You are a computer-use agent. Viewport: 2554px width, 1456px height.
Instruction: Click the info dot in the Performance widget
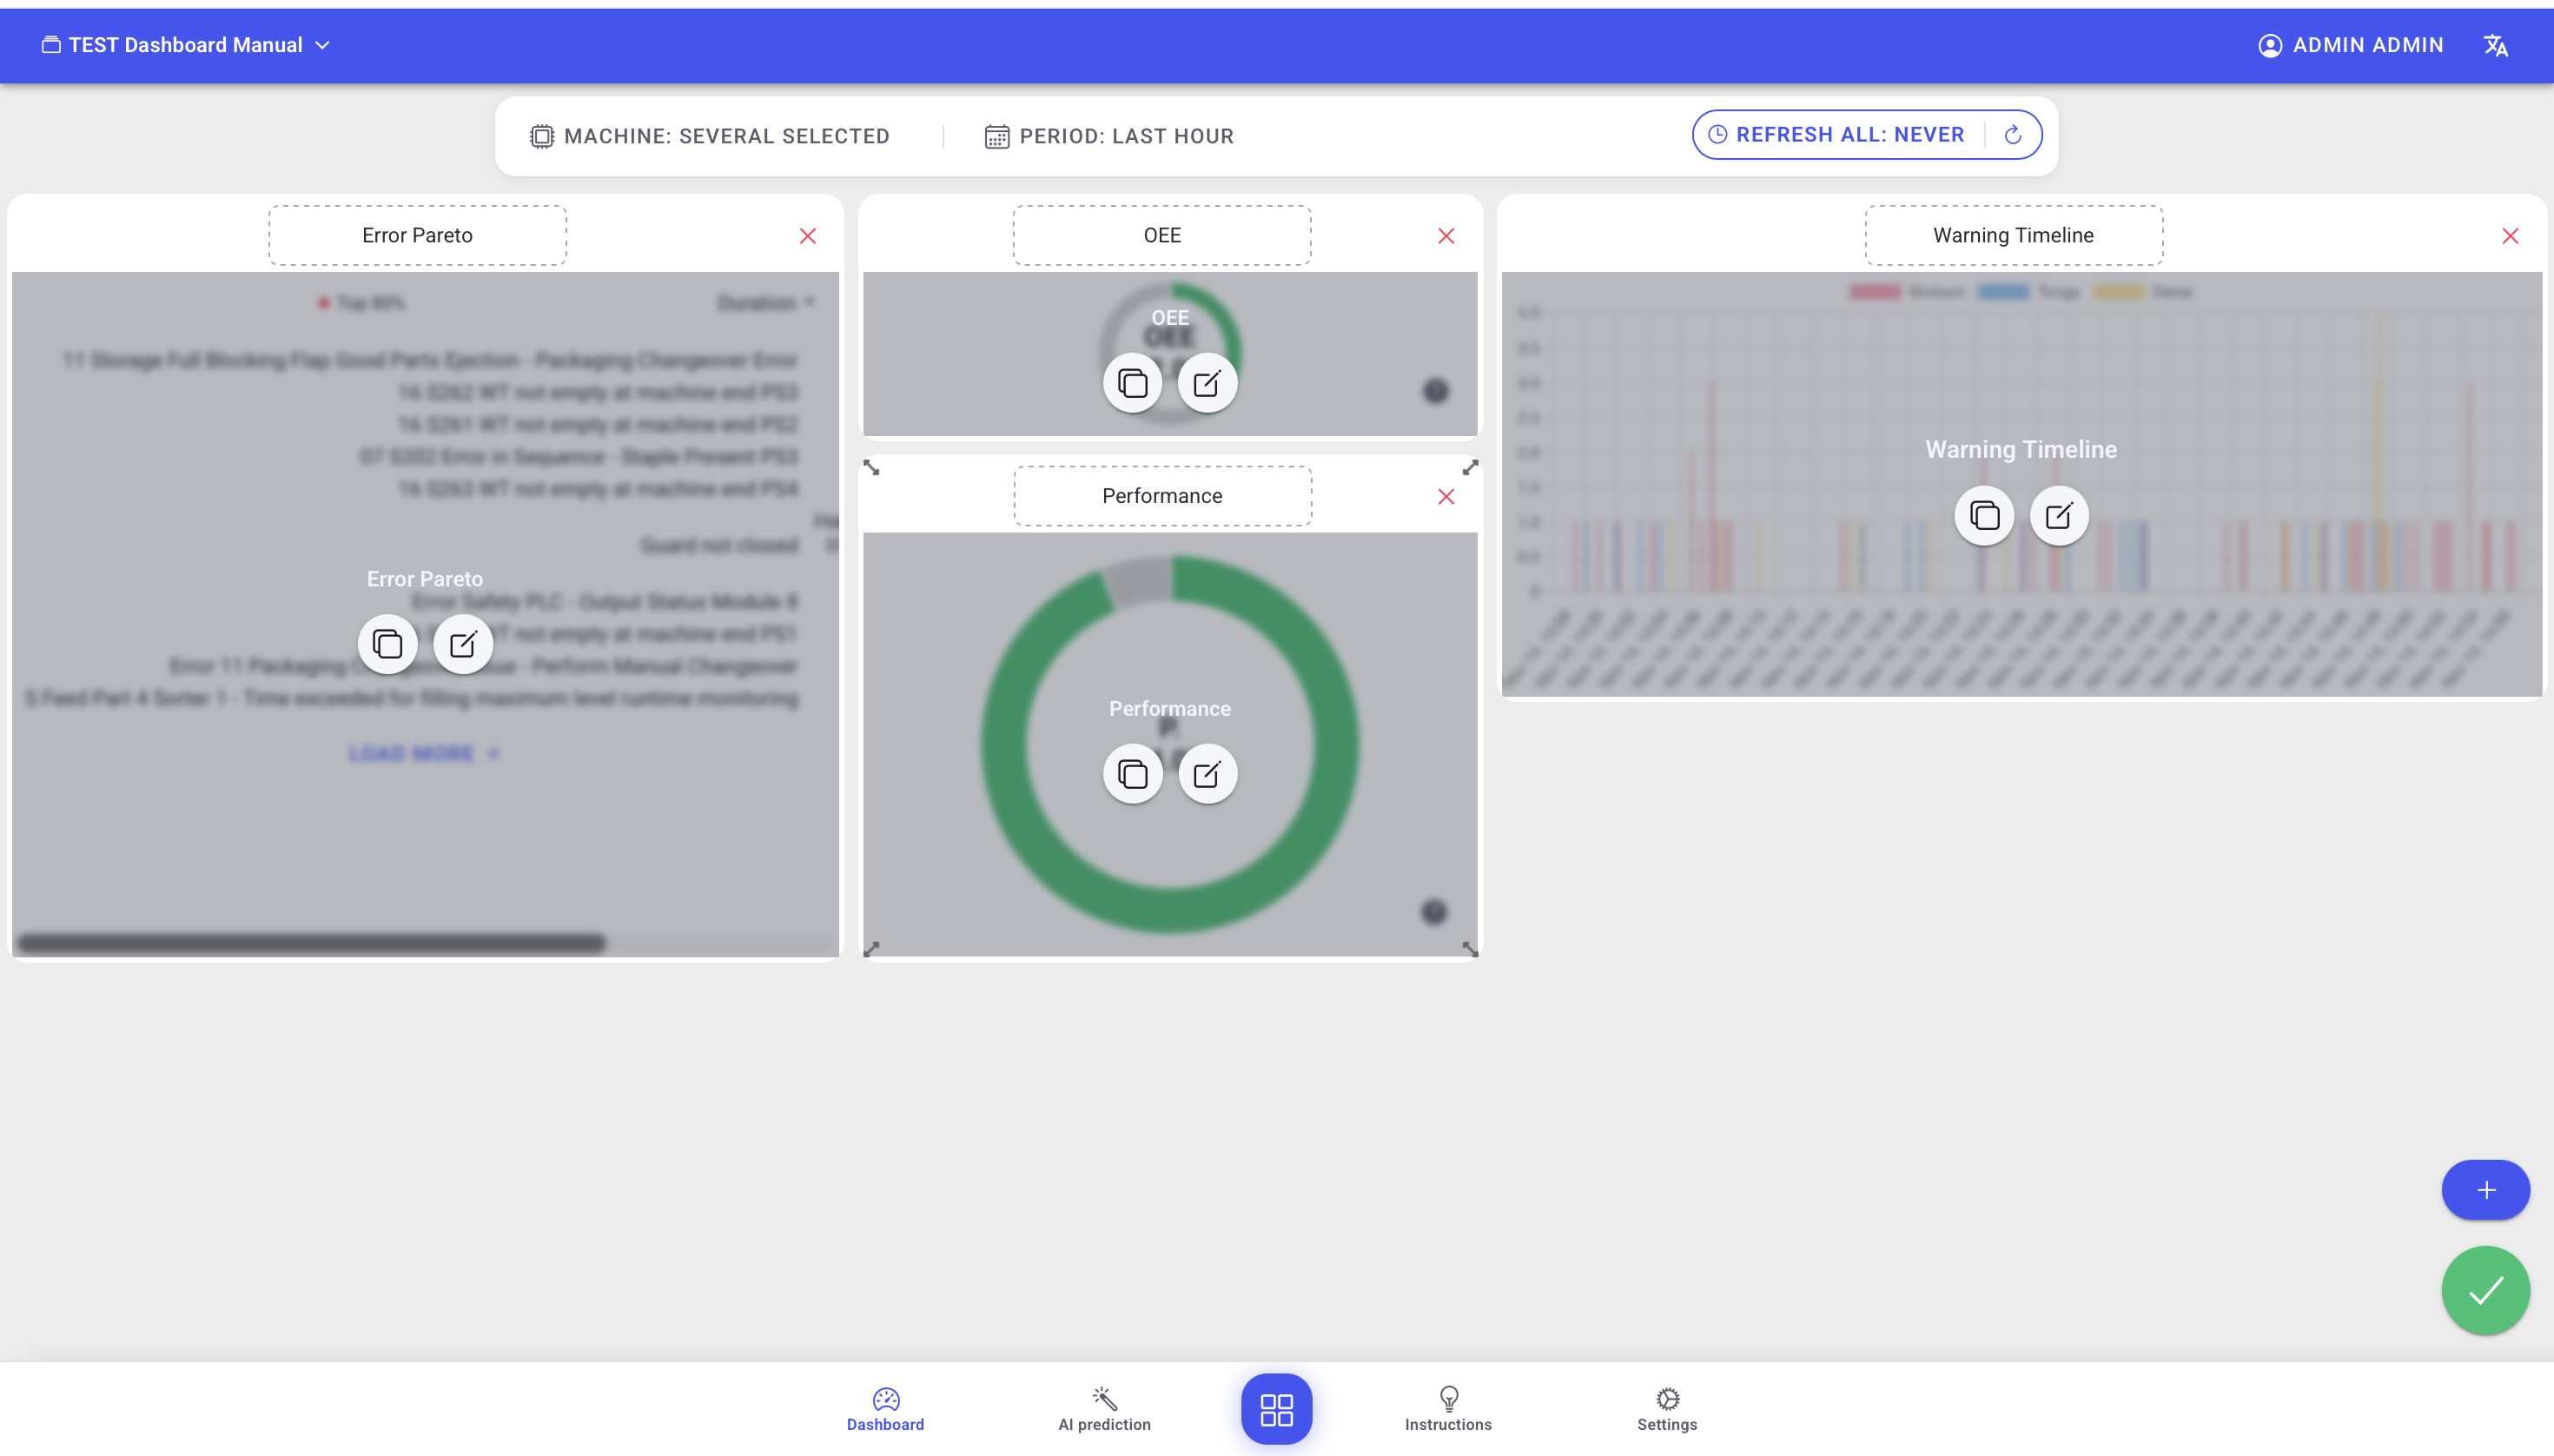point(1434,912)
